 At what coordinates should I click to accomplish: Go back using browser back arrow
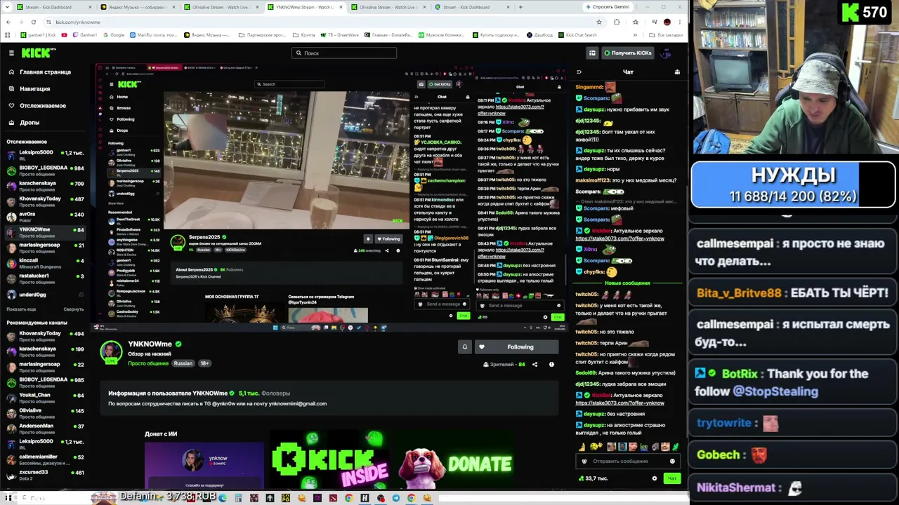click(8, 22)
